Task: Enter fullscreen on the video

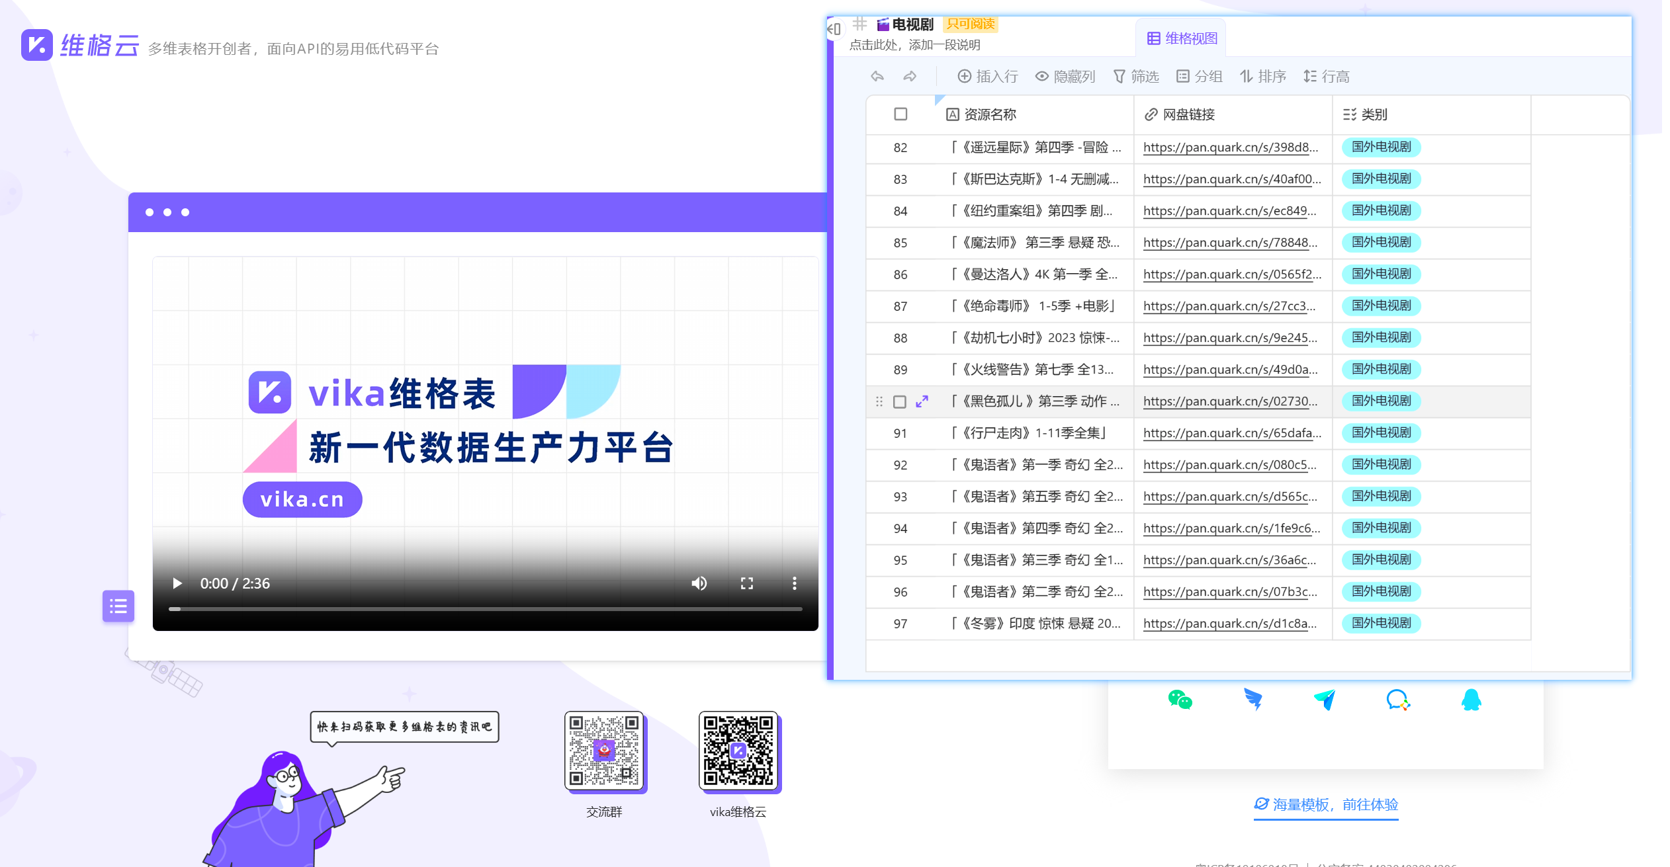Action: [x=747, y=583]
